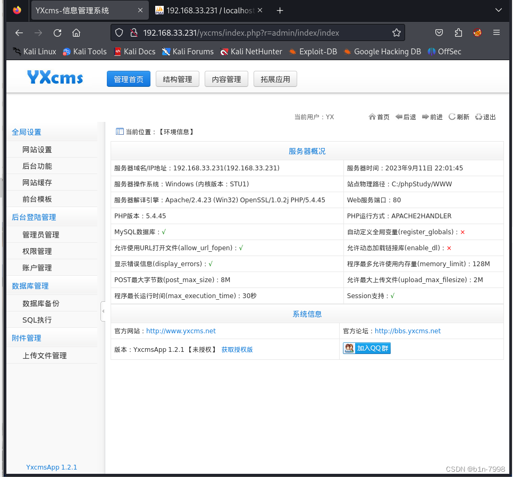Switch to YXcms-信息管理系统 tab
Image resolution: width=513 pixels, height=477 pixels.
(90, 11)
